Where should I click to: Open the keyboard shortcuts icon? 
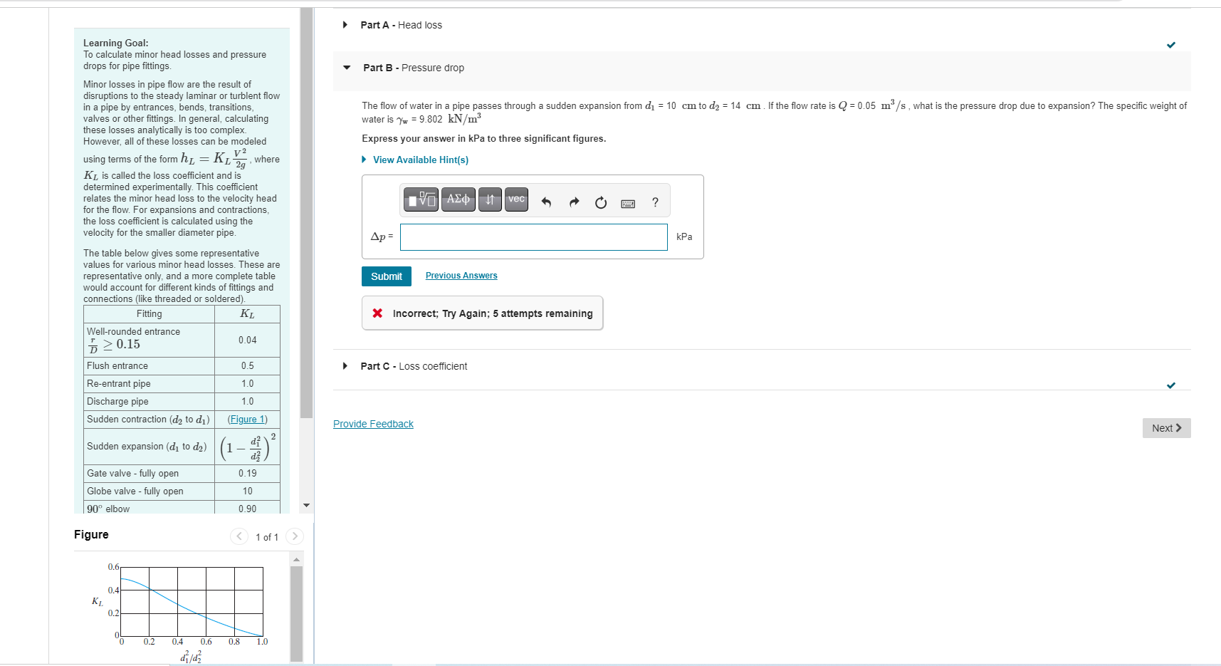628,204
